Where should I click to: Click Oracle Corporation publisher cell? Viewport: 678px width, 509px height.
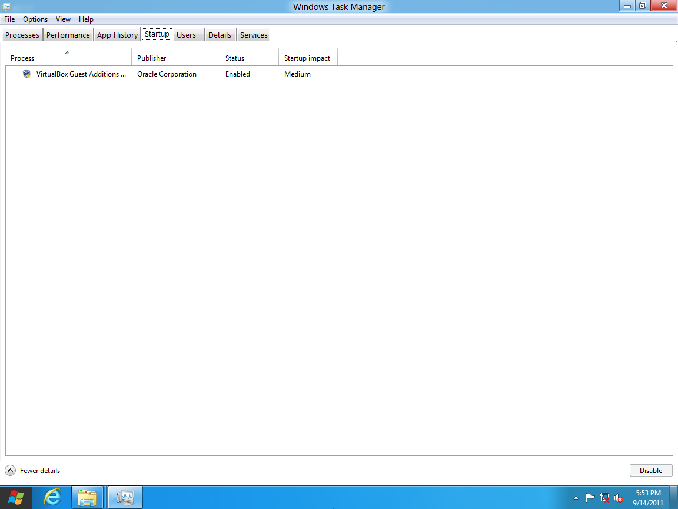point(167,74)
